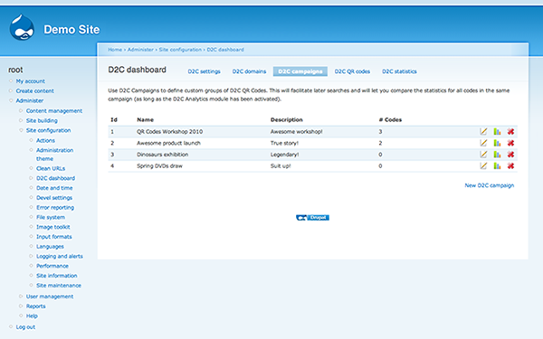Click Log out in sidebar
Screen dimensions: 543x339
(x=25, y=327)
